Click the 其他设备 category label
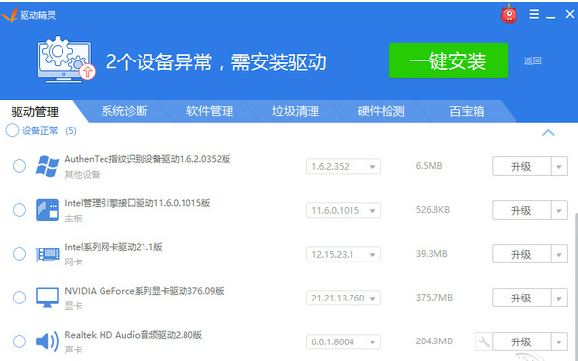 pos(82,175)
